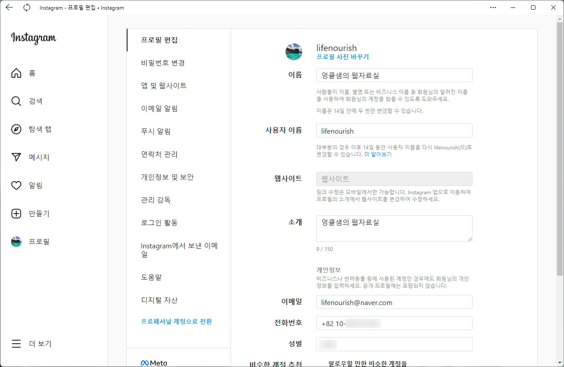Click the explore compass icon

[x=16, y=129]
